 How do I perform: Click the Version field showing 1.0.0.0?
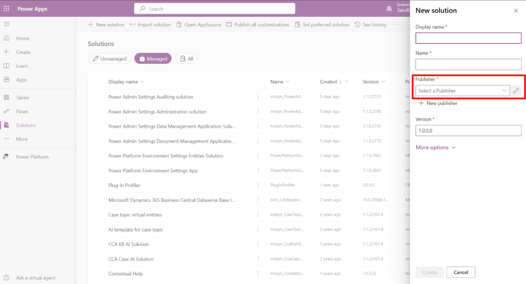click(x=468, y=130)
